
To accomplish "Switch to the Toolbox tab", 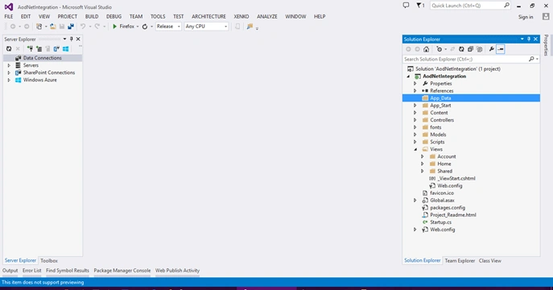I will (49, 261).
